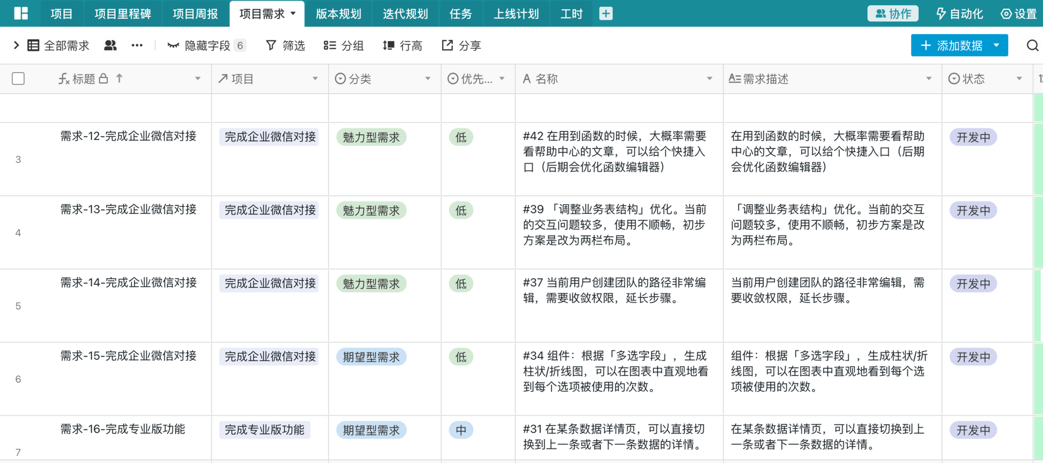
Task: Open dropdown arrow on 项目需求 tab
Action: coord(293,14)
